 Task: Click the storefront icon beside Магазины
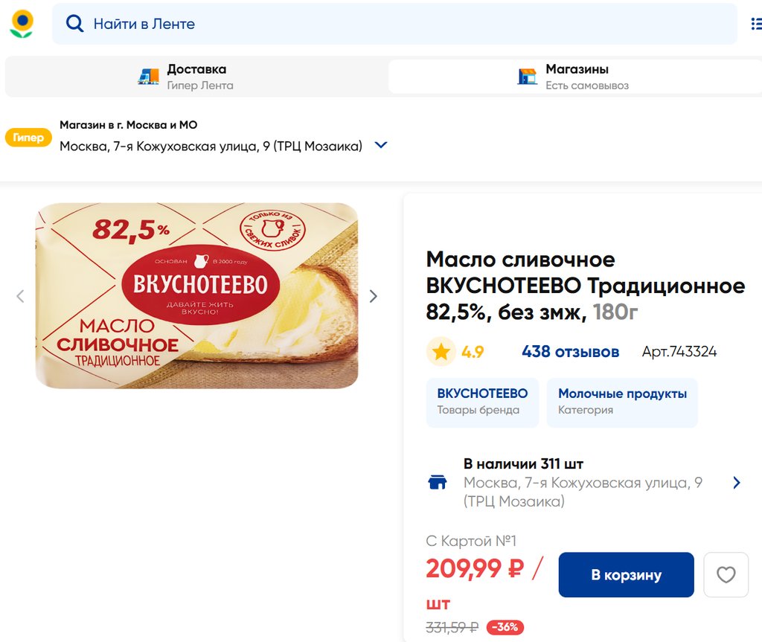(528, 77)
